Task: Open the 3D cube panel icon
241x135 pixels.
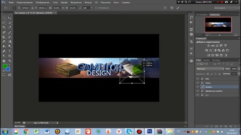Action: pyautogui.click(x=191, y=61)
